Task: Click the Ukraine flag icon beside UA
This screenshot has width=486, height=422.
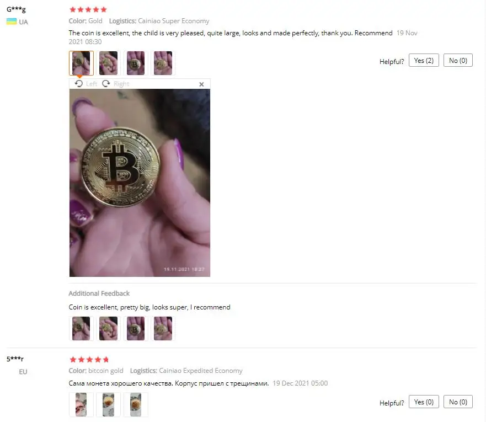Action: (x=12, y=22)
